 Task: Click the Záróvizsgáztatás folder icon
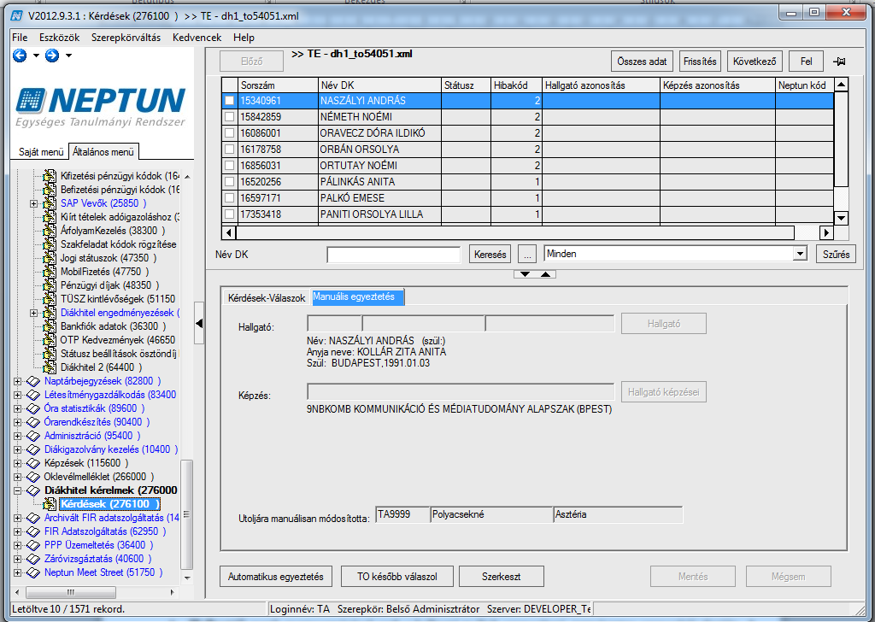[x=33, y=559]
